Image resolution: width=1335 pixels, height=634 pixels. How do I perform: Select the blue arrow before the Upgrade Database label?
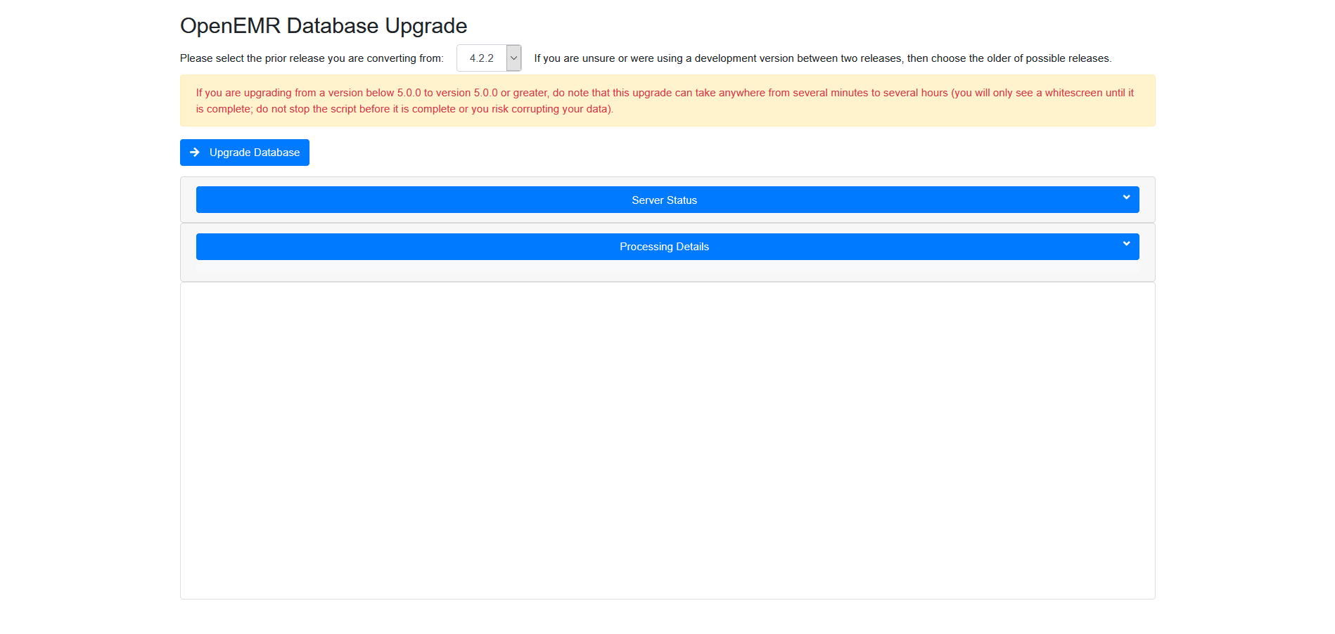click(195, 153)
